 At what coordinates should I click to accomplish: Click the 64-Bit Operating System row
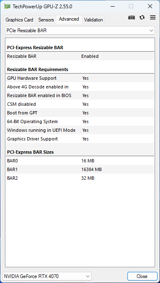80,121
